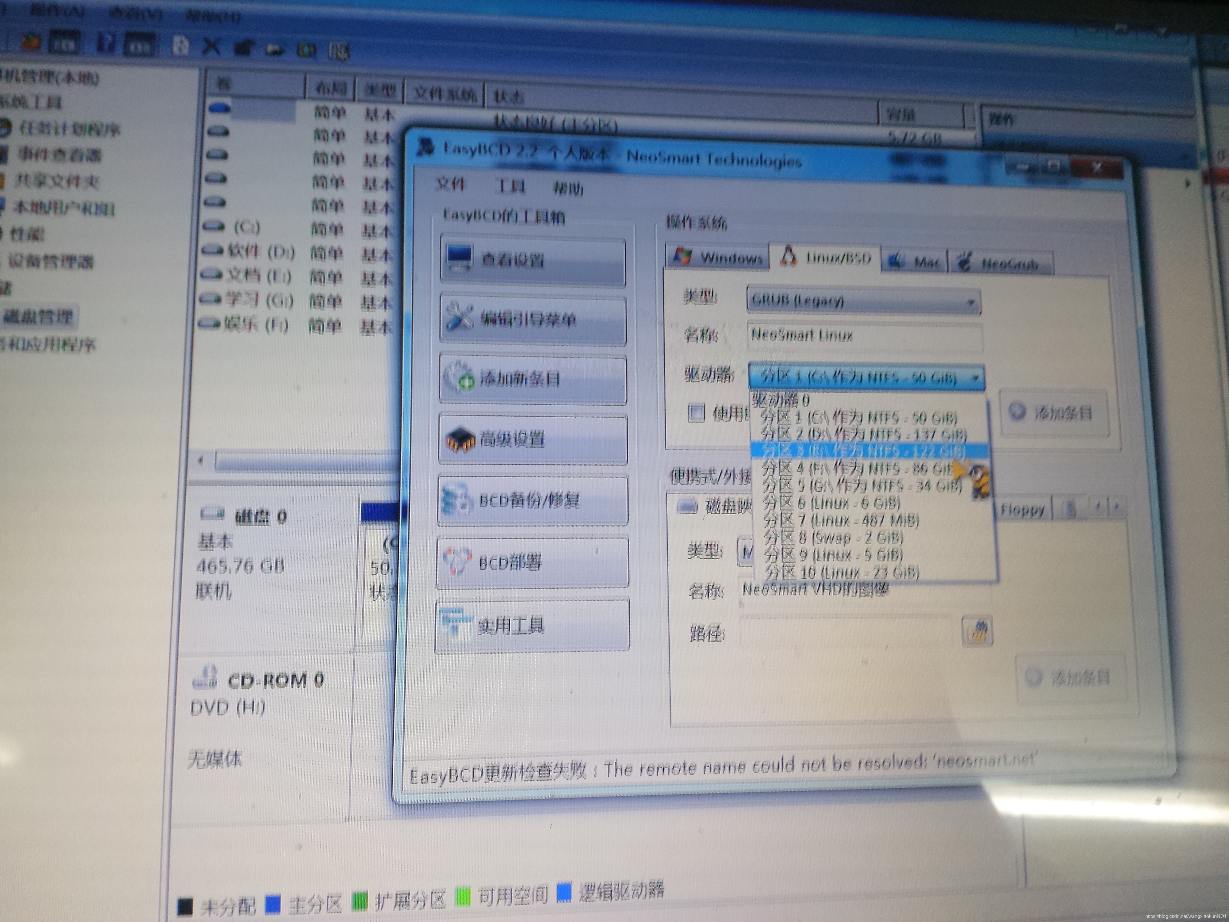Select partition 1 (C:\ NTFS - 50 GiB)
The image size is (1229, 922).
859,418
